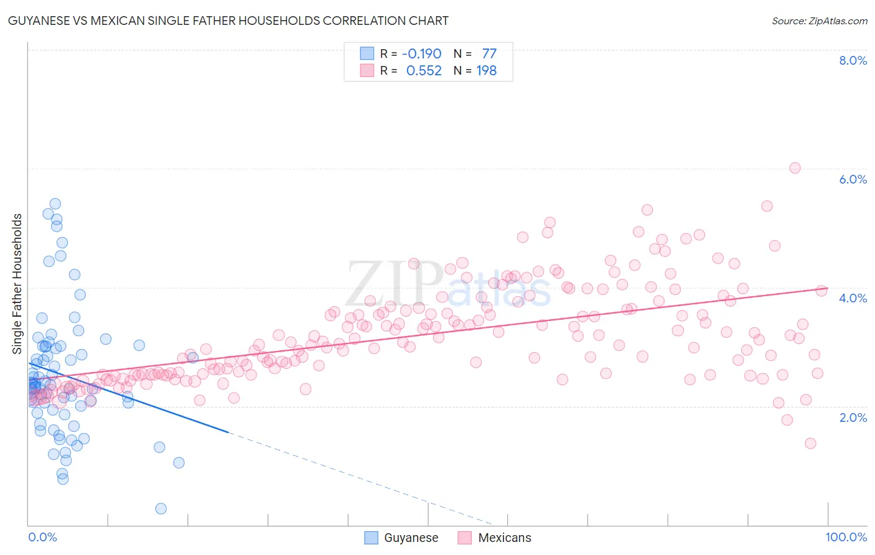Click the Guyanese blue legend swatch at bottom

(x=371, y=538)
